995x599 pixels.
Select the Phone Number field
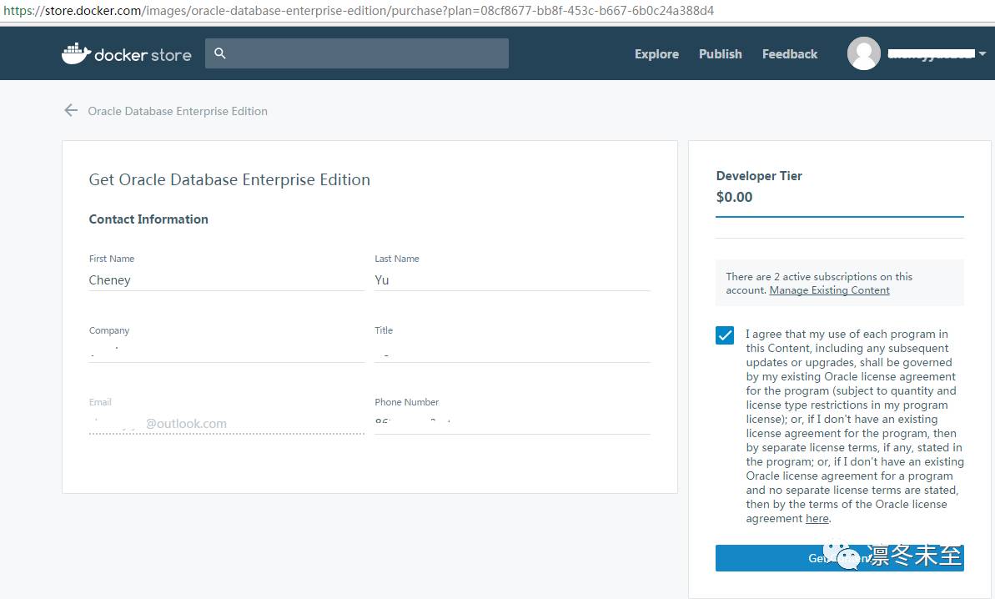click(x=511, y=423)
